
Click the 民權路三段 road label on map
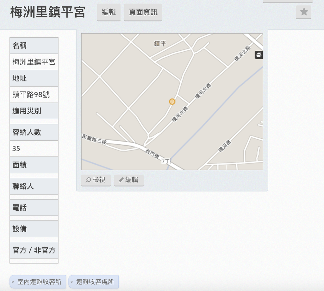(94, 139)
